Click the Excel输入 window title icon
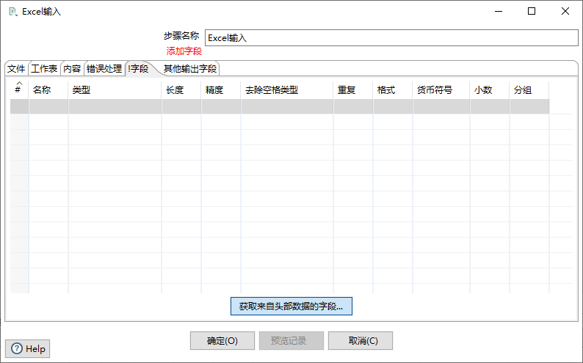Image resolution: width=583 pixels, height=363 pixels. pos(13,12)
